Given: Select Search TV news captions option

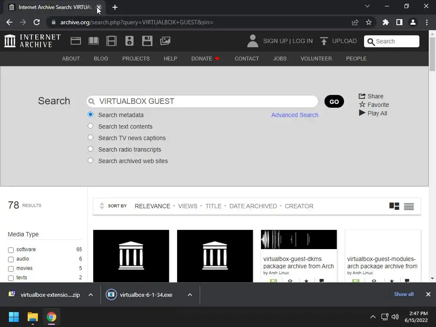Looking at the screenshot, I should coord(90,138).
